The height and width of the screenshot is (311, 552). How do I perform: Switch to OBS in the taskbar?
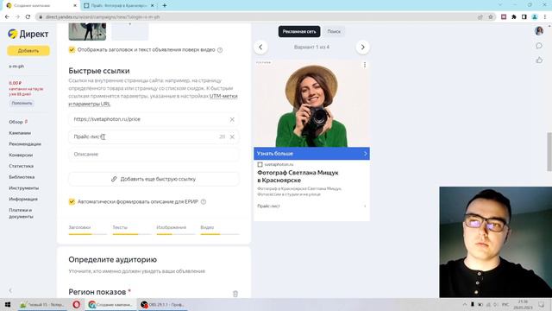coord(162,305)
